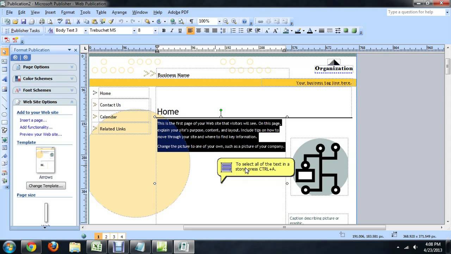This screenshot has height=254, width=451.
Task: Expand the Page Options section
Action: pyautogui.click(x=45, y=67)
